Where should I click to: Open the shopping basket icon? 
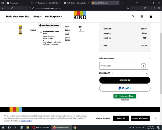[151, 17]
